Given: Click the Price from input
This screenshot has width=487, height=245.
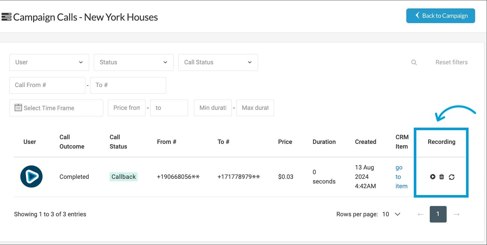Looking at the screenshot, I should [126, 108].
